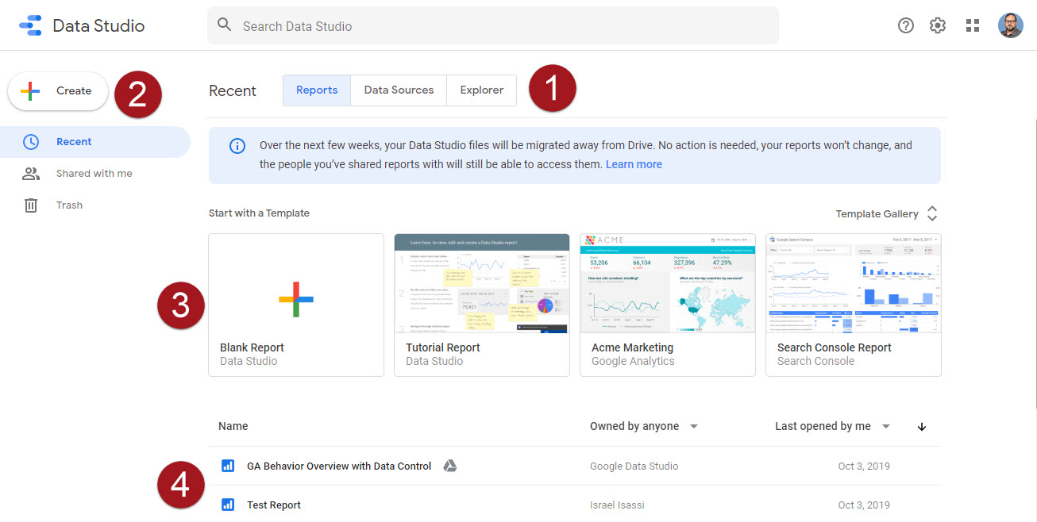1037x522 pixels.
Task: Open the Acme Marketing template
Action: 668,305
